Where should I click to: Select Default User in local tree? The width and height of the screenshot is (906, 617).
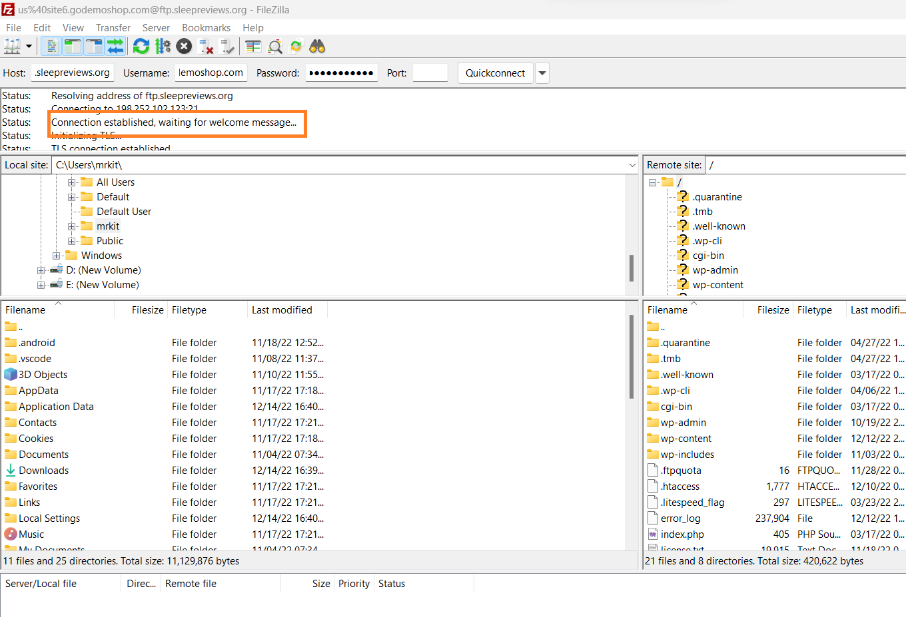coord(124,212)
